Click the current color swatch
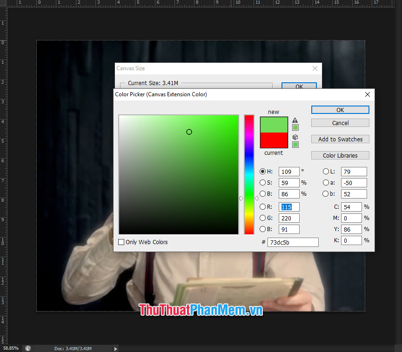Image resolution: width=402 pixels, height=352 pixels. click(274, 141)
